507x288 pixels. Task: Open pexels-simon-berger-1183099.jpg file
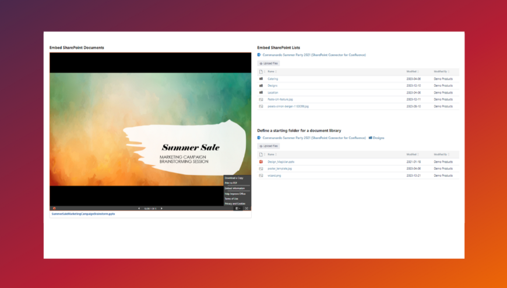[288, 106]
